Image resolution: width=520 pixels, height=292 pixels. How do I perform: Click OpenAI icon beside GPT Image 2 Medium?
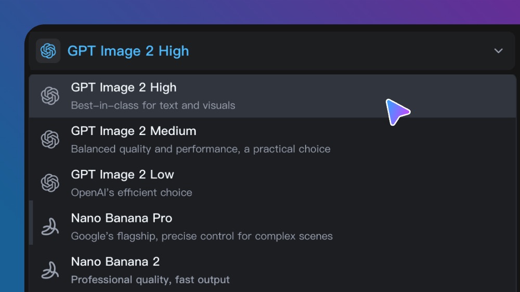(x=50, y=139)
